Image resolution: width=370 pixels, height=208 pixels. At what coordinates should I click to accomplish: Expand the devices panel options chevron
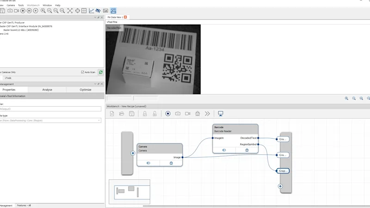(95, 18)
